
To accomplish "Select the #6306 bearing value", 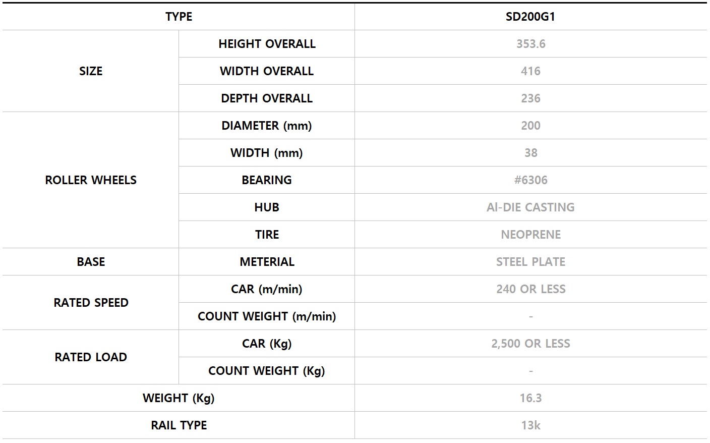I will pyautogui.click(x=530, y=180).
